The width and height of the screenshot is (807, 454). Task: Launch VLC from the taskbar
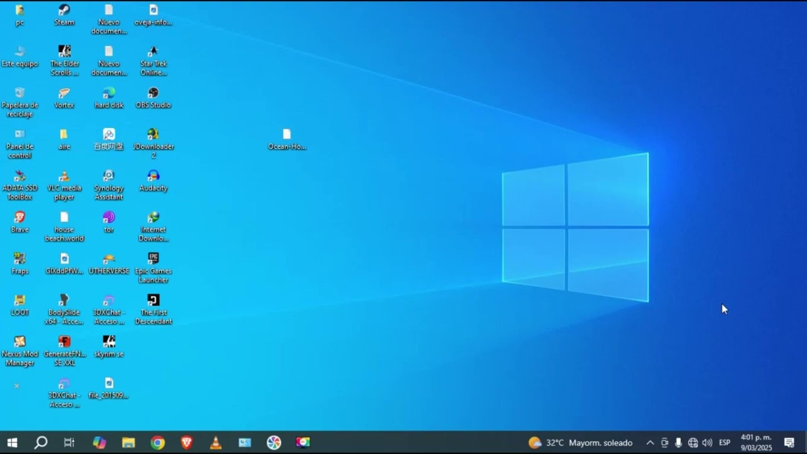pos(216,443)
